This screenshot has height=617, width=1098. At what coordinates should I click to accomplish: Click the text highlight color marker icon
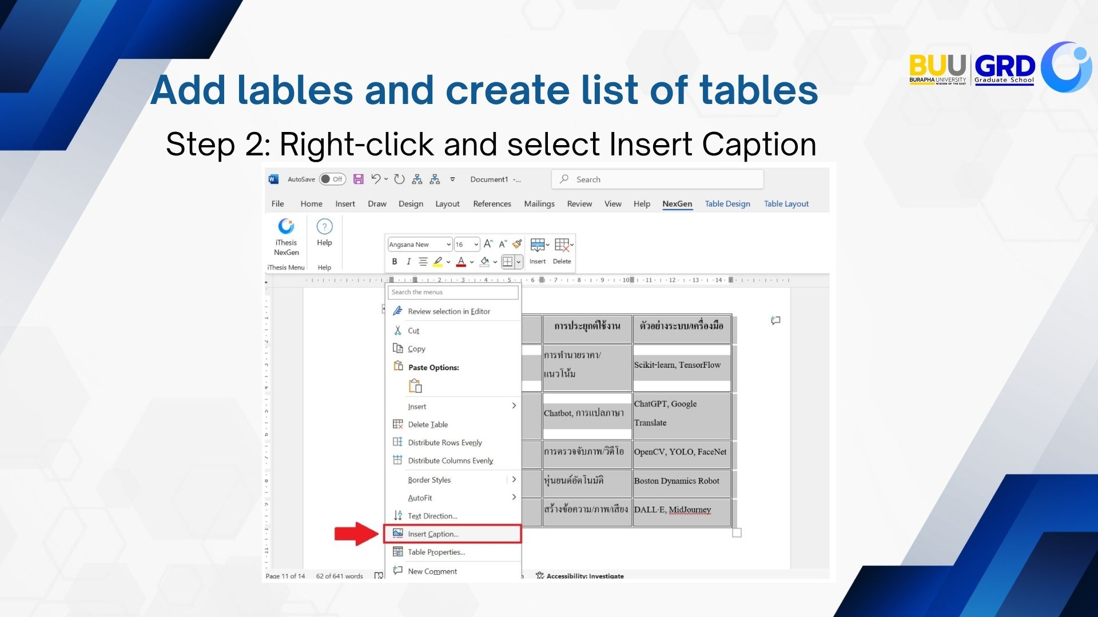tap(437, 262)
